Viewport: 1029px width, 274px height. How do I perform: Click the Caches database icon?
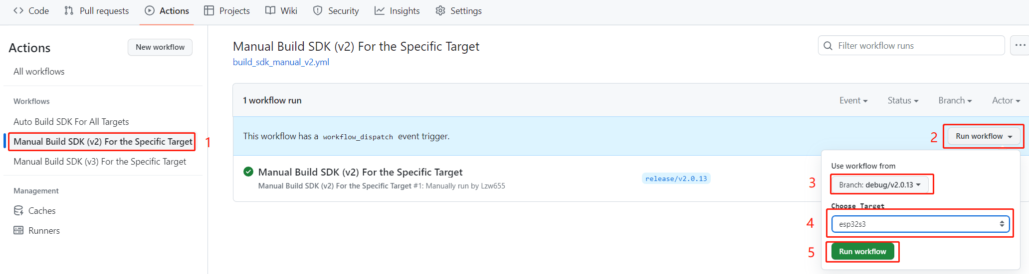[18, 210]
